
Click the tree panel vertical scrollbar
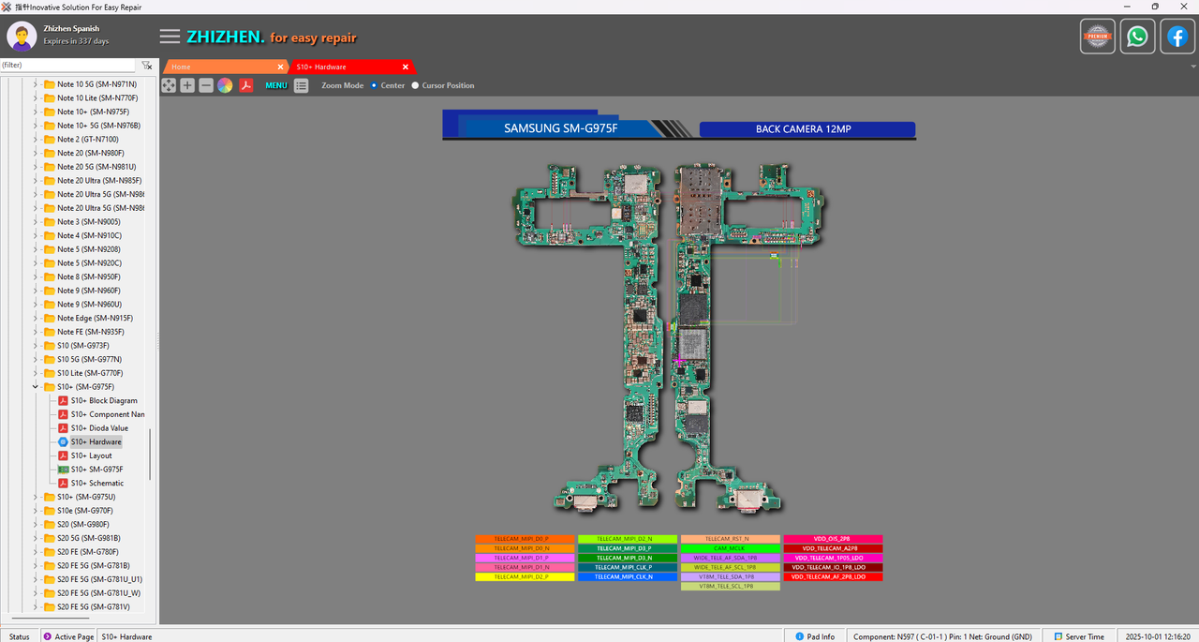point(151,455)
